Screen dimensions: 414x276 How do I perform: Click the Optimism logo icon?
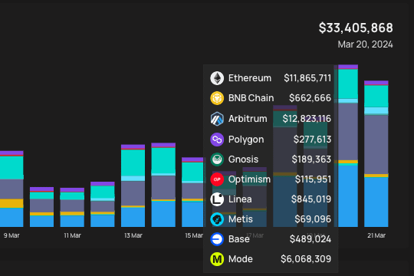(217, 179)
